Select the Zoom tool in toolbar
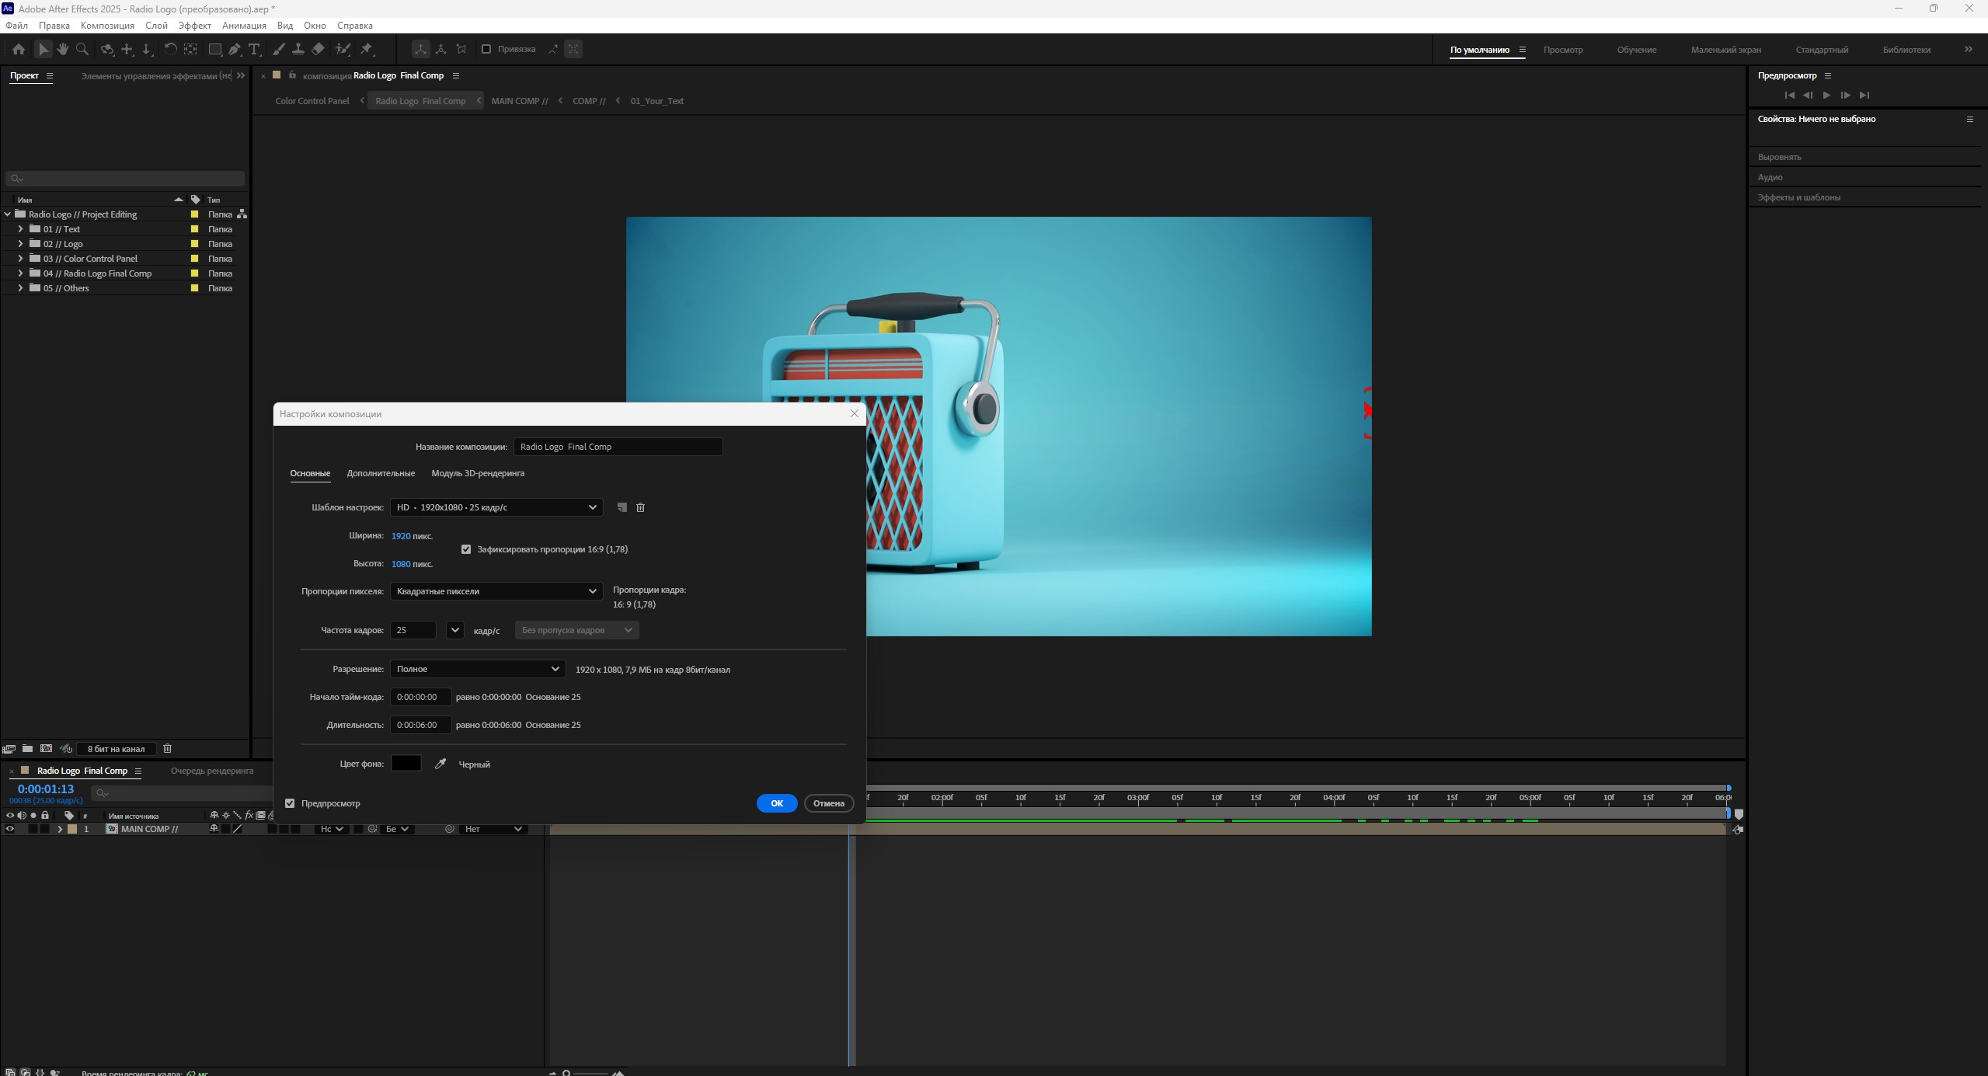The height and width of the screenshot is (1076, 1988). [82, 49]
